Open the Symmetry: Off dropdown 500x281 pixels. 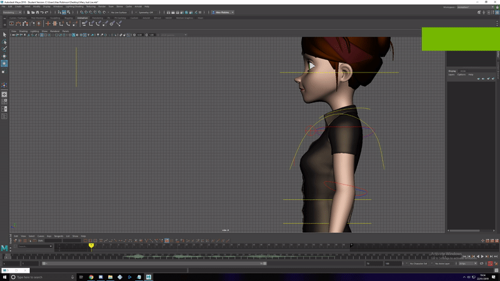point(147,12)
